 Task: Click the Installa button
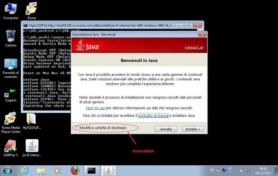193,129
